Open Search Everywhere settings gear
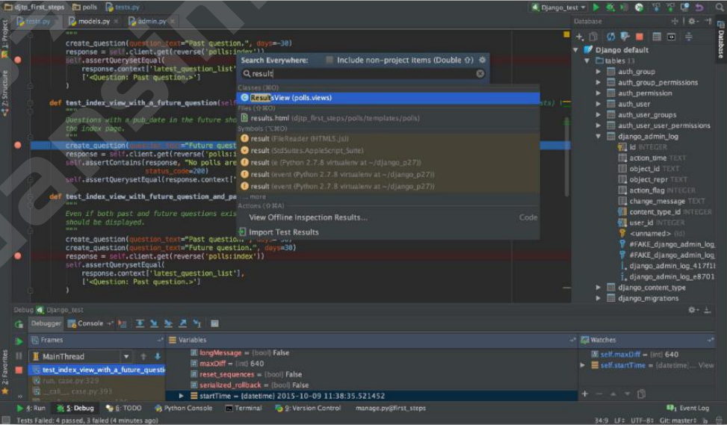Screen dimensions: 727x425 [482, 60]
